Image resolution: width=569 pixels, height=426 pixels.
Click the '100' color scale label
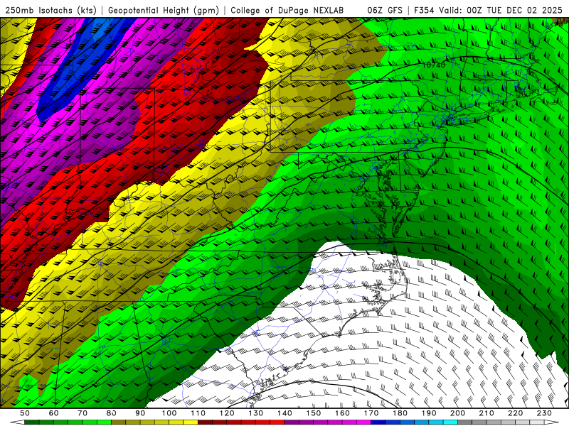169,413
